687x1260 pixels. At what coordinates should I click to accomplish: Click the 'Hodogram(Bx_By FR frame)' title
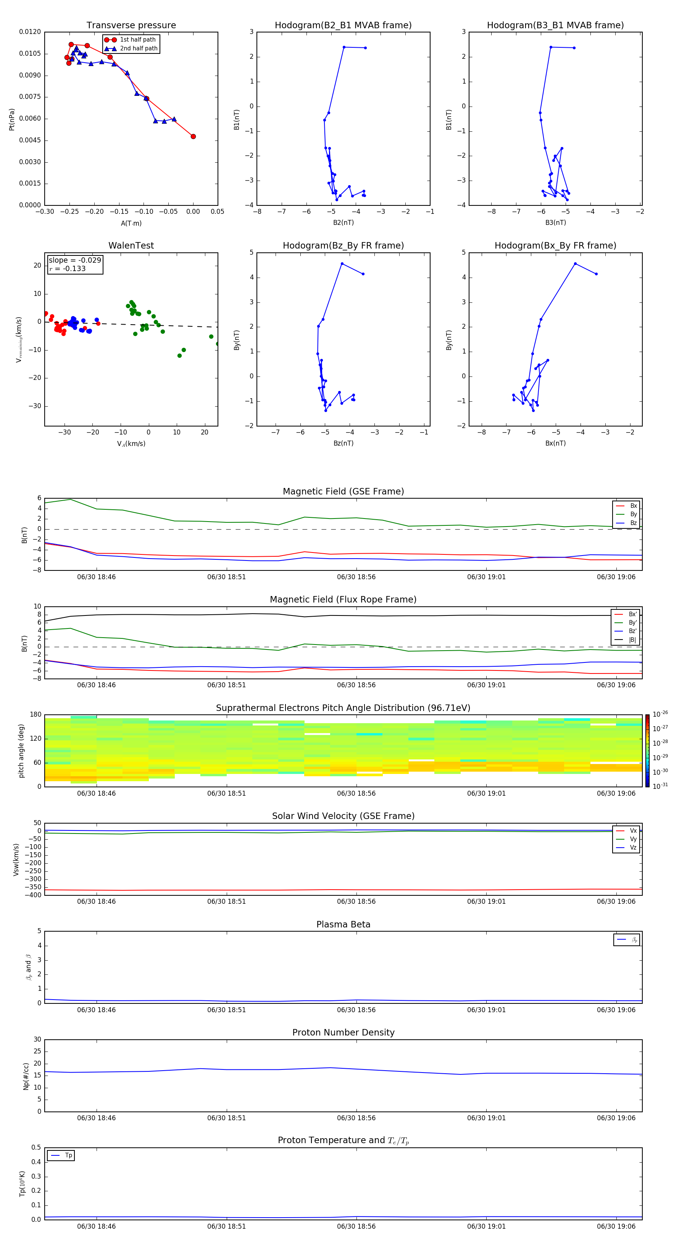[555, 246]
